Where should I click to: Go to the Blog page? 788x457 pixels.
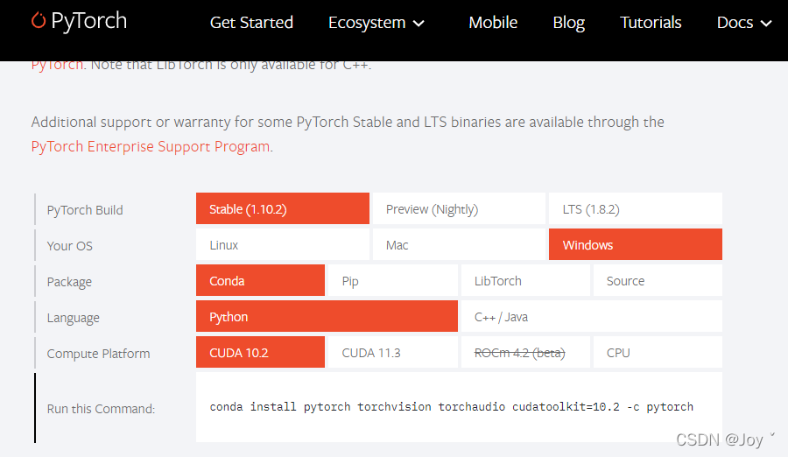tap(568, 23)
